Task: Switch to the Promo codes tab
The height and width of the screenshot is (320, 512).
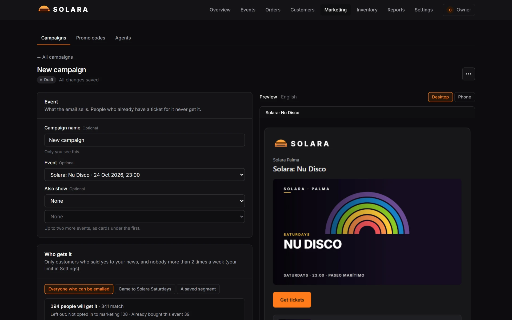Action: 91,38
